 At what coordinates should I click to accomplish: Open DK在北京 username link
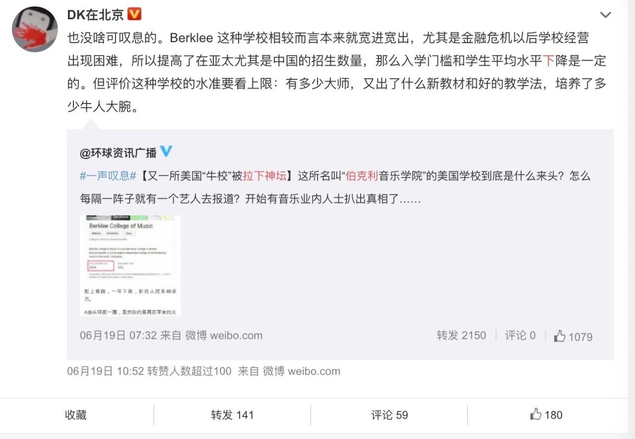tap(95, 15)
